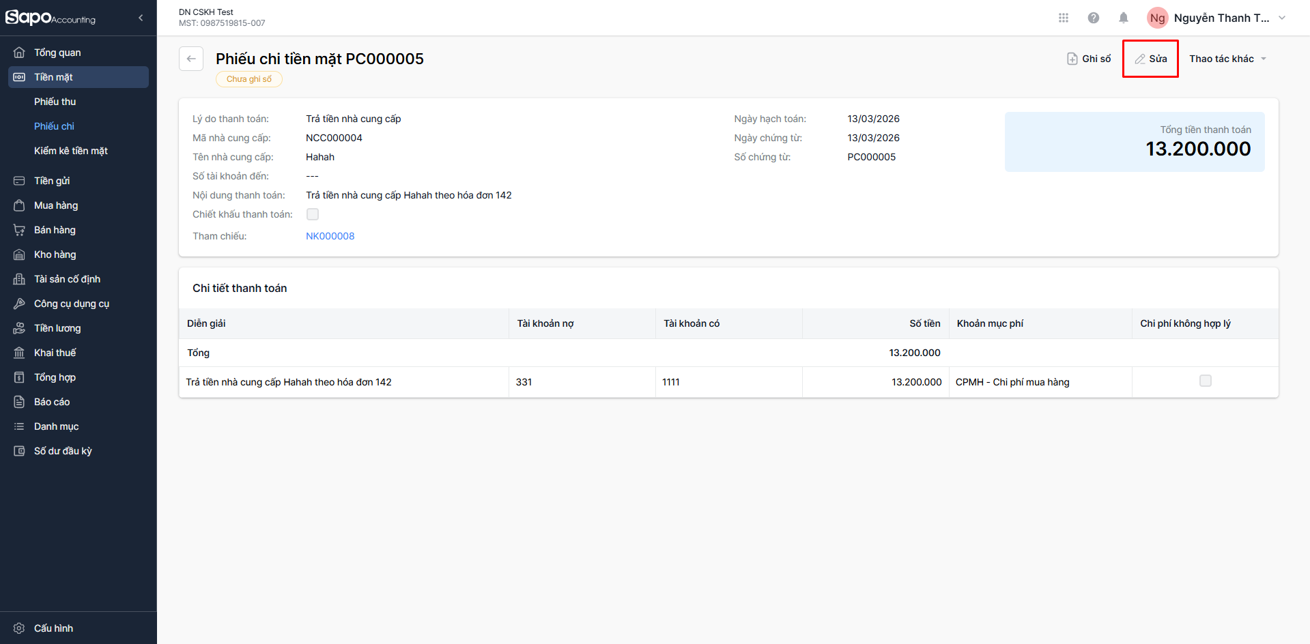This screenshot has width=1310, height=644.
Task: Select the Báo cáo sidebar item
Action: pyautogui.click(x=52, y=402)
